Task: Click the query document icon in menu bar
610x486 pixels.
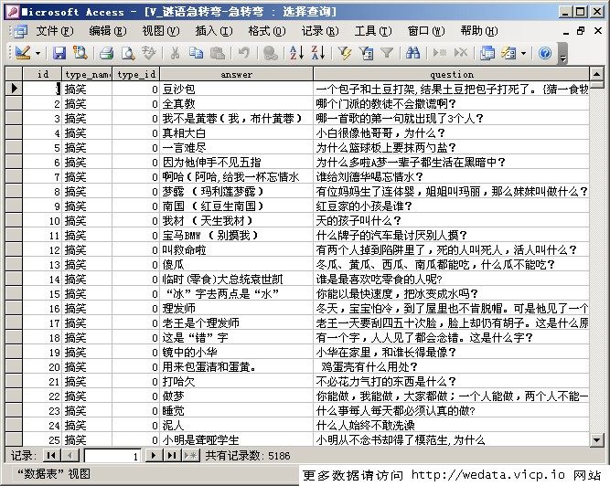Action: (21, 31)
